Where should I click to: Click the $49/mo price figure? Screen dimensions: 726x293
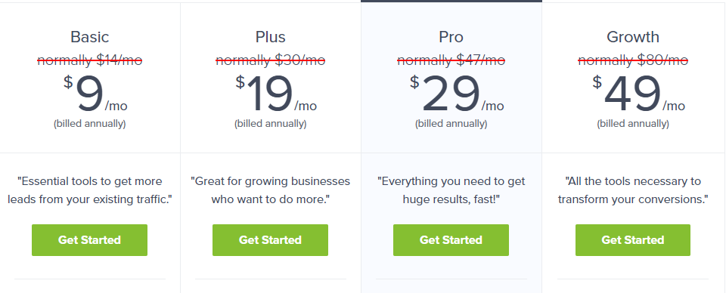[x=638, y=94]
